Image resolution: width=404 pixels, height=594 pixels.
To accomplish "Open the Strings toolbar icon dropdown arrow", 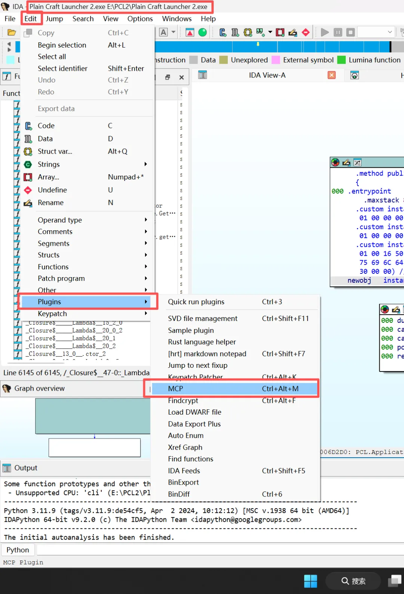I will click(270, 32).
